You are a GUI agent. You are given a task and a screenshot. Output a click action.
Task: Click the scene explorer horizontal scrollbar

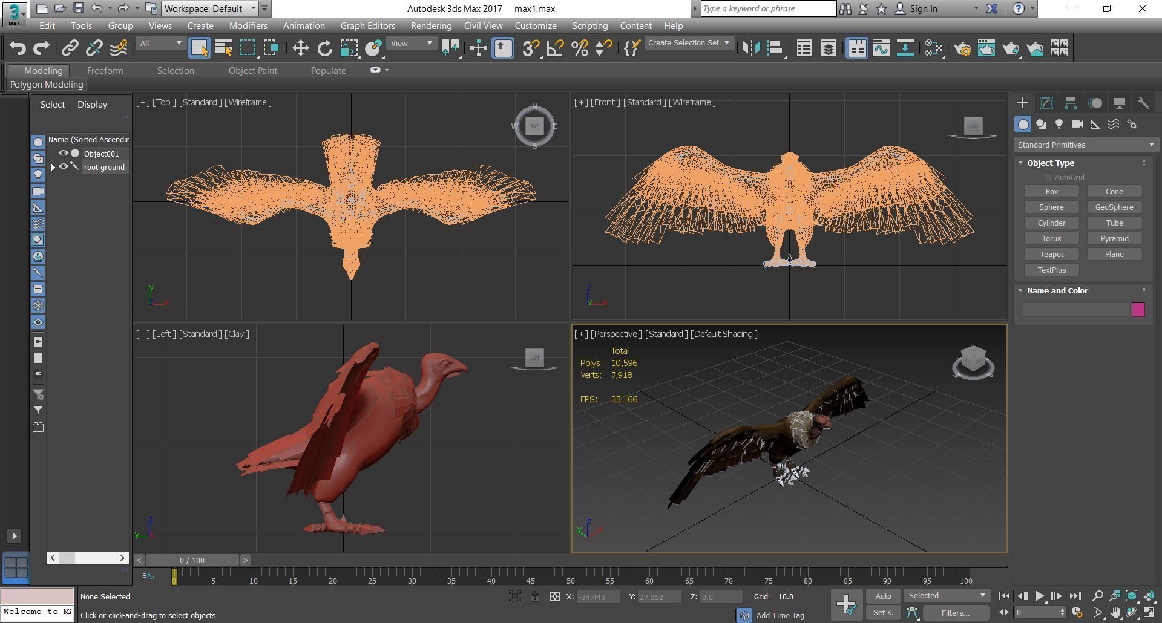tap(87, 558)
